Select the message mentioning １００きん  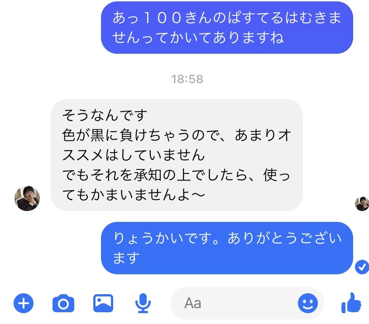point(227,28)
